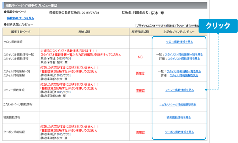This screenshot has height=143, width=238.
Task: Open the 掲載中のページを見る link
Action: [x=20, y=18]
